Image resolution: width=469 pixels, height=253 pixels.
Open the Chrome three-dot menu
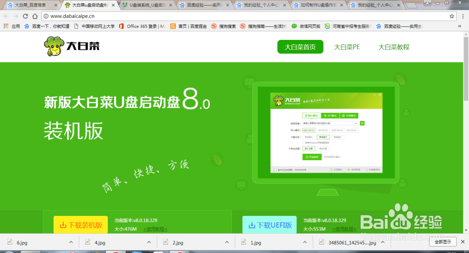click(x=463, y=16)
